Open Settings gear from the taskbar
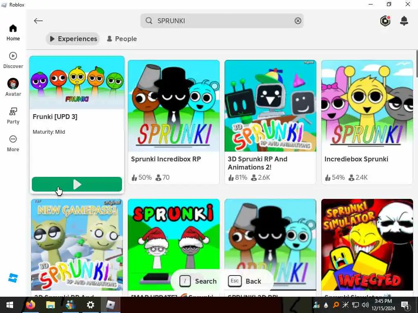This screenshot has width=418, height=313. [x=90, y=305]
